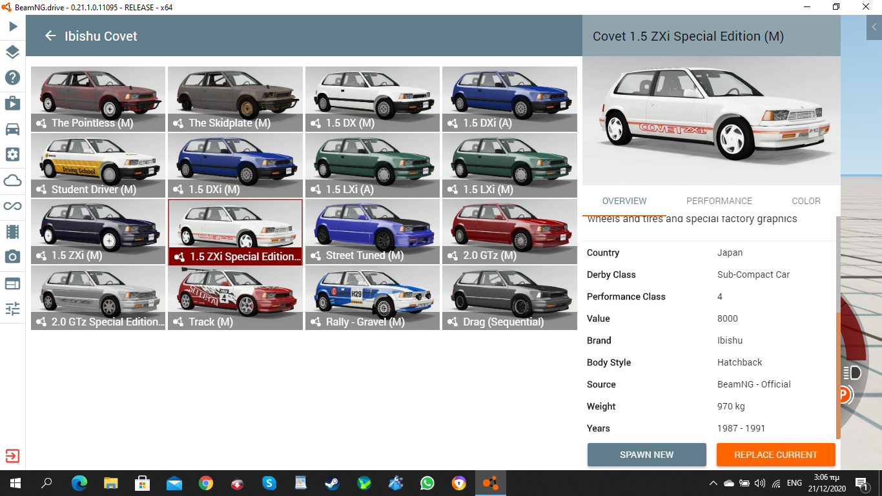Select the highlighted 1.5 ZXi Special Edition tile
This screenshot has height=496, width=882.
(236, 232)
